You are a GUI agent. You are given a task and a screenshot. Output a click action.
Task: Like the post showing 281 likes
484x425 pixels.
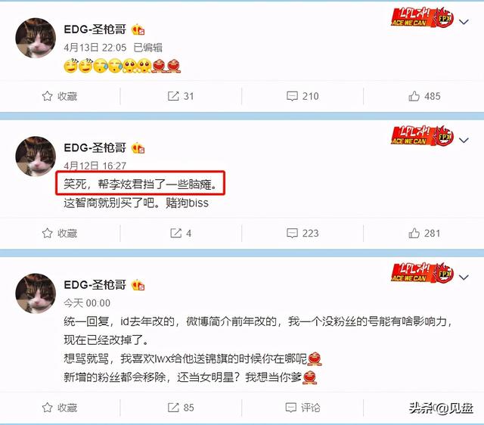[424, 233]
